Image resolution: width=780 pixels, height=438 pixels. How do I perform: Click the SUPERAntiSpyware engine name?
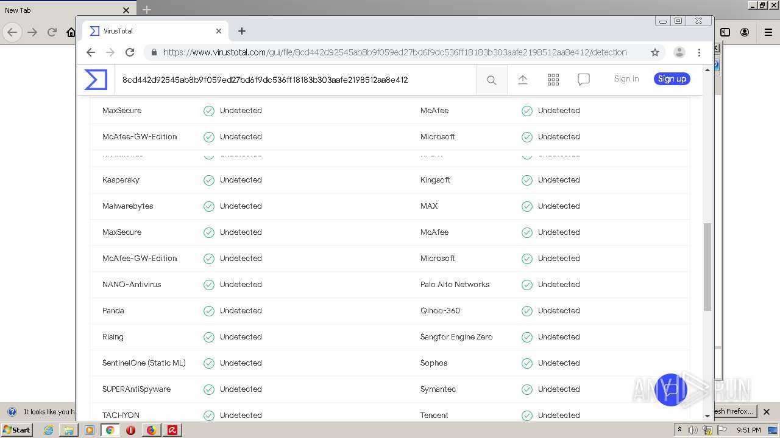136,389
